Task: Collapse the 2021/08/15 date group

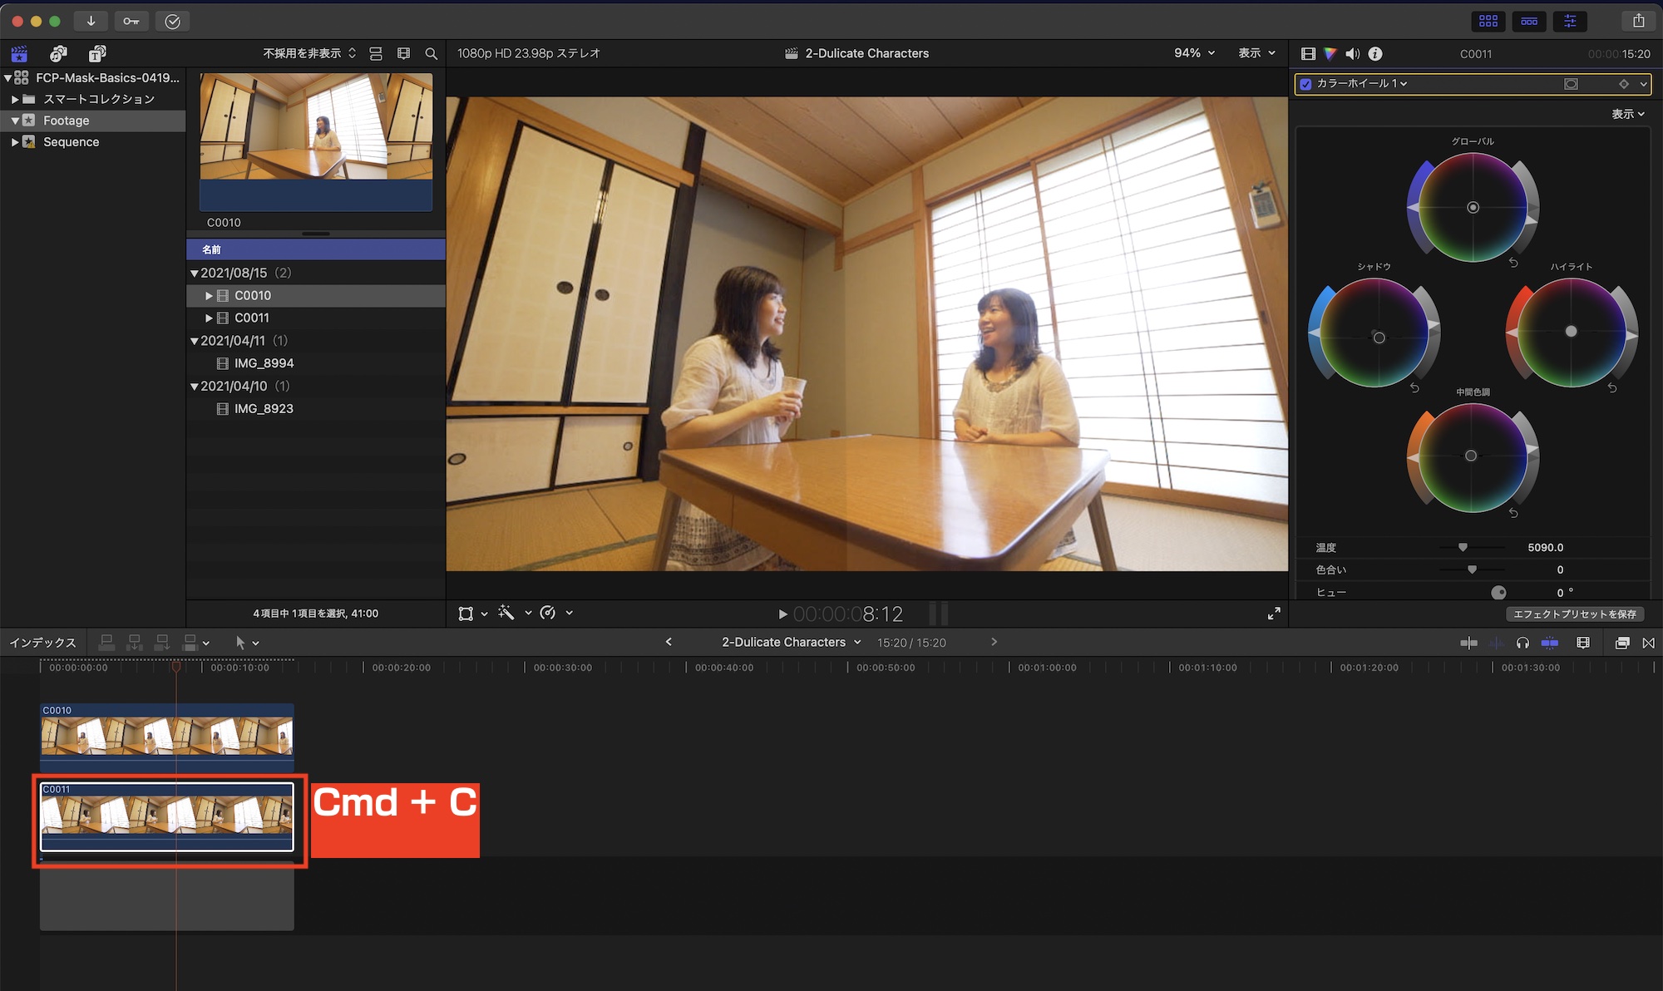Action: (194, 274)
